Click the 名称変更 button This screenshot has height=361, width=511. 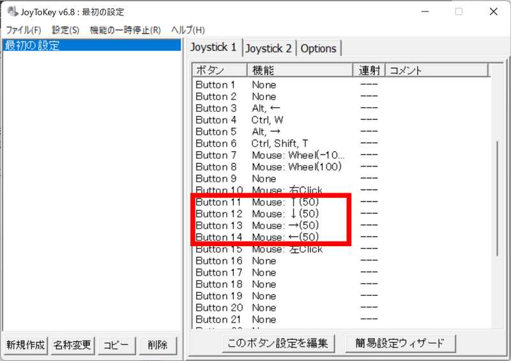72,345
